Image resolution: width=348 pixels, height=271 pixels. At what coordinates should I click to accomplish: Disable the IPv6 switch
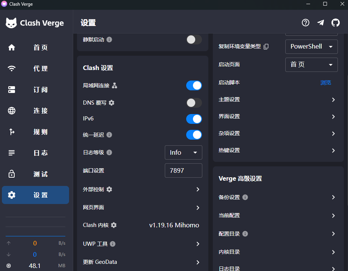pyautogui.click(x=194, y=119)
